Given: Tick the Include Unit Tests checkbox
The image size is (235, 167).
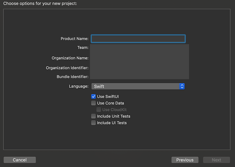Looking at the screenshot, I should [93, 116].
